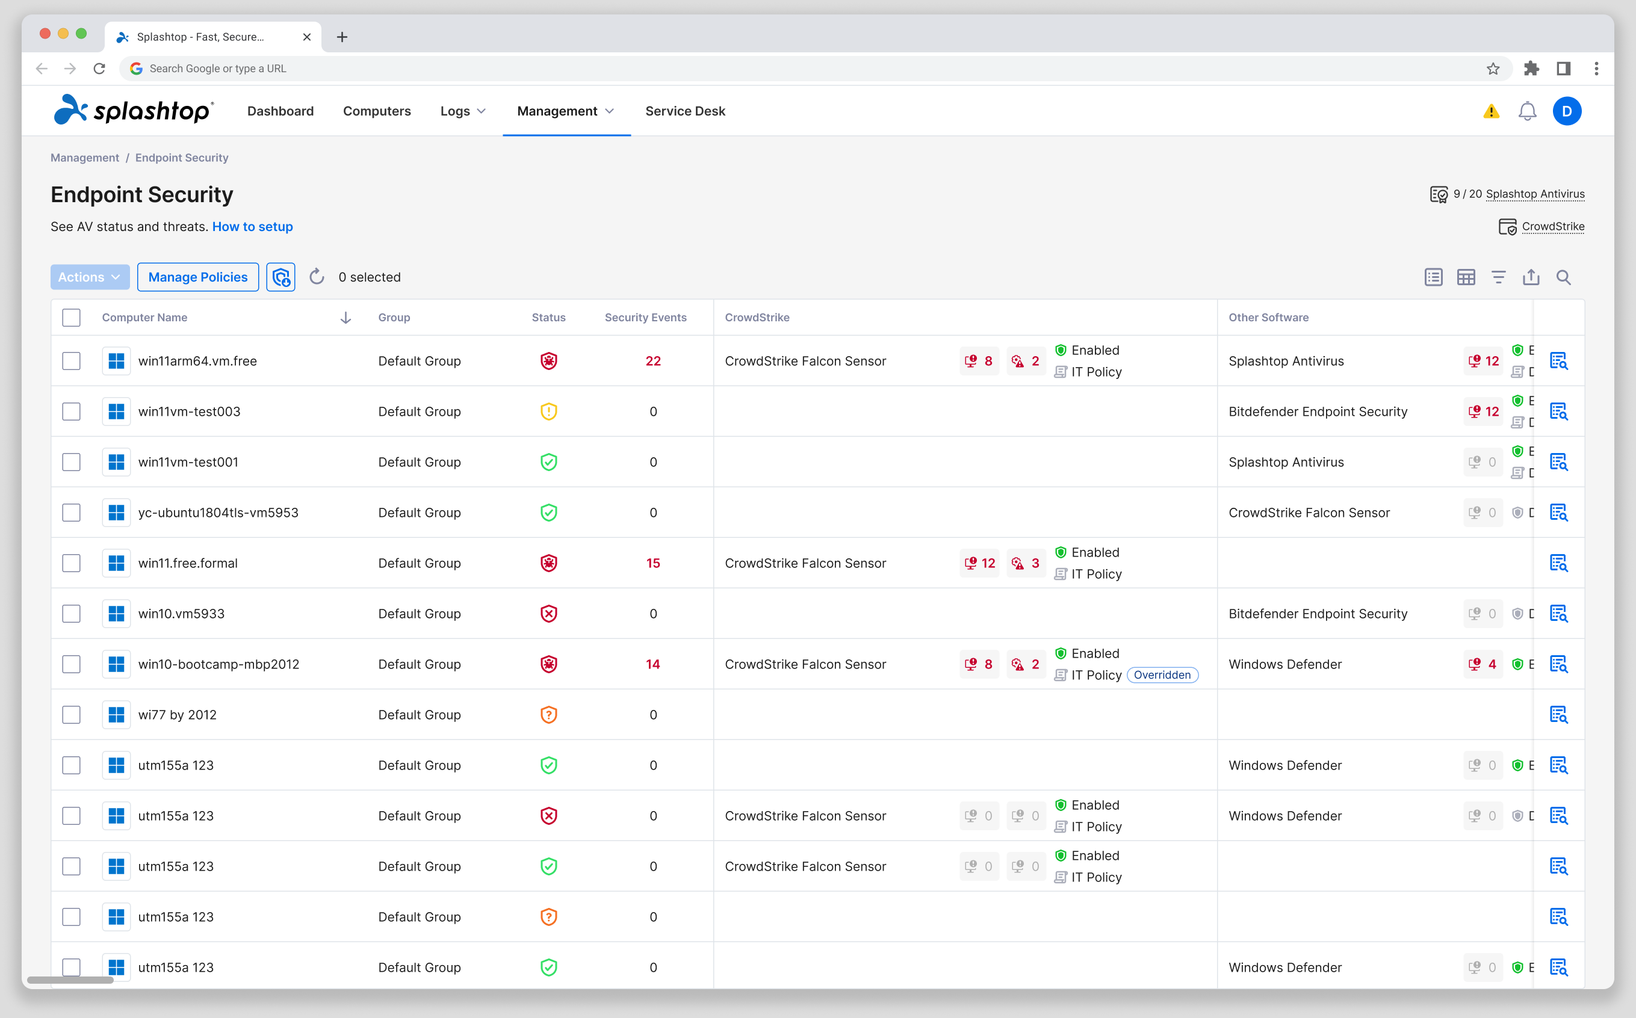Click unknown status shield for wi77 by 2012
Image resolution: width=1636 pixels, height=1018 pixels.
[x=549, y=714]
